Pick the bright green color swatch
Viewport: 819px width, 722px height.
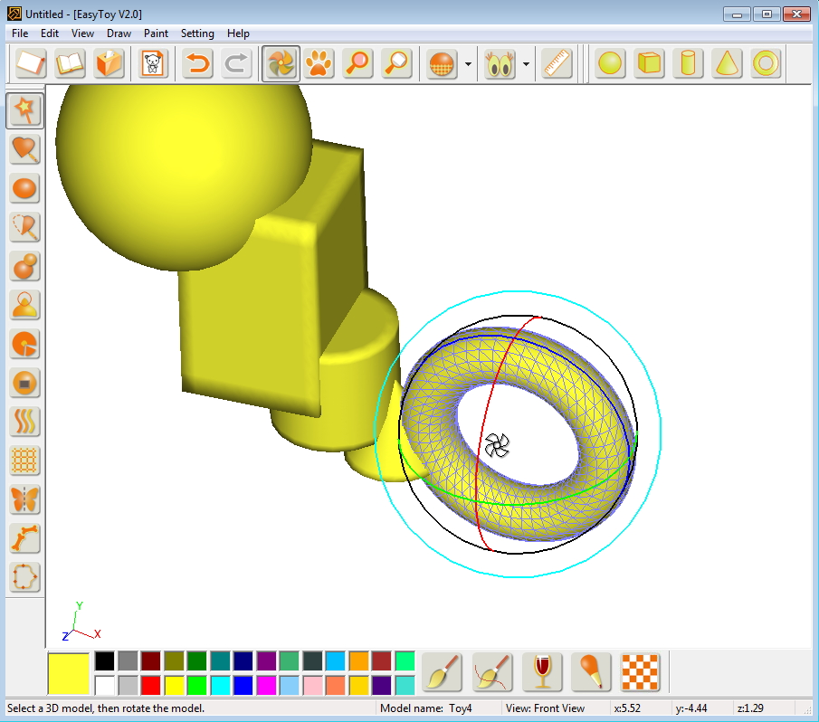pos(197,686)
